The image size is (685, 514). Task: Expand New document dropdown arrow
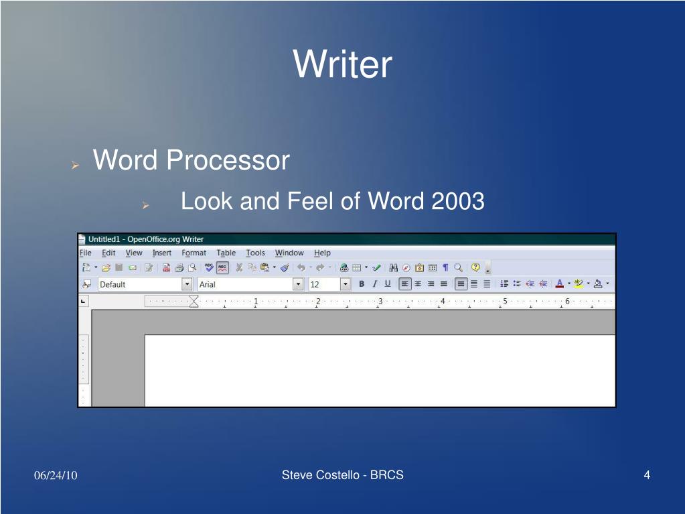pos(96,267)
